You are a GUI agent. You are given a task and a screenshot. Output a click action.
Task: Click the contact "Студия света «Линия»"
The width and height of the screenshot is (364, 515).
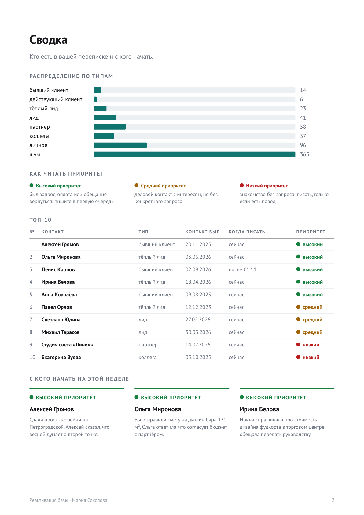pyautogui.click(x=67, y=345)
